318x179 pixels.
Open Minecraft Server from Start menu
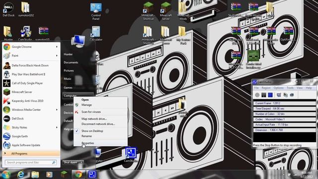tap(31, 92)
